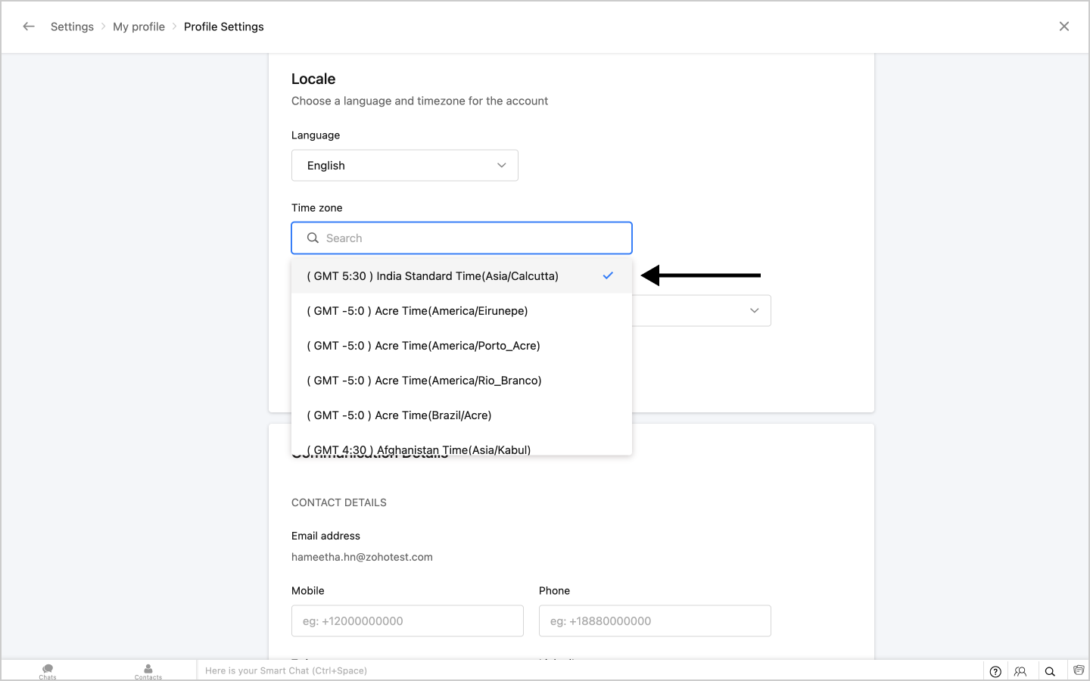Close the Profile Settings page
This screenshot has width=1090, height=681.
coord(1064,26)
